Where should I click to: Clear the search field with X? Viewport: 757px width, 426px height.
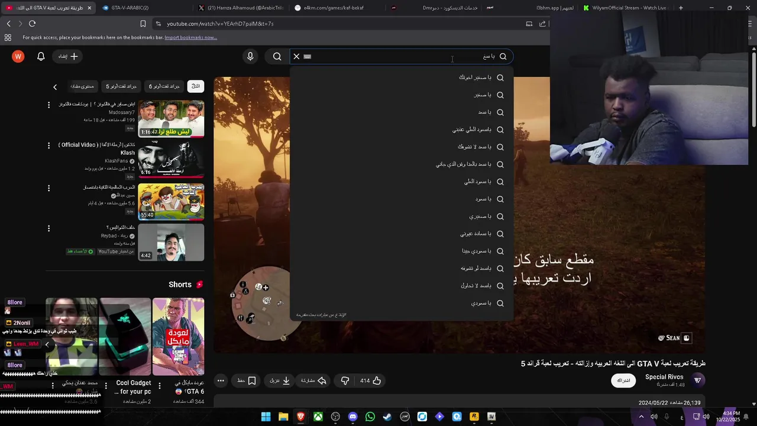click(296, 56)
